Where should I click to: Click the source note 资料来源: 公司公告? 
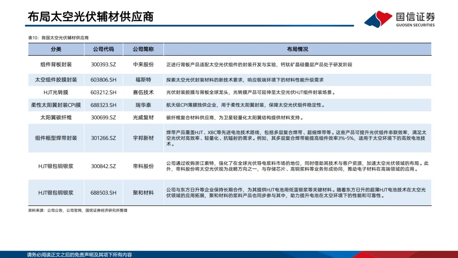pyautogui.click(x=78, y=210)
